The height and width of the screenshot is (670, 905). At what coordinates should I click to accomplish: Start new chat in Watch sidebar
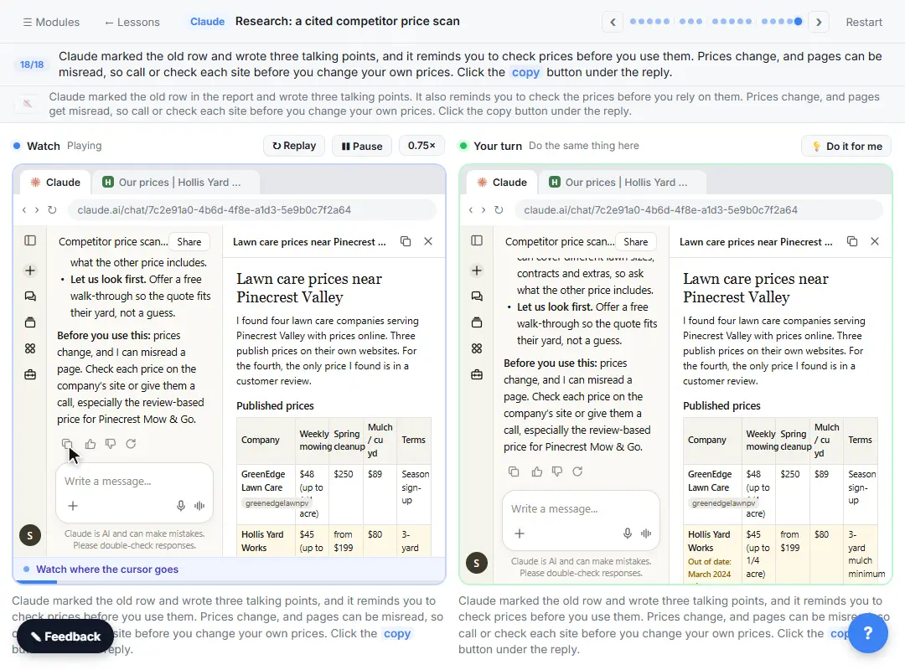[x=30, y=270]
